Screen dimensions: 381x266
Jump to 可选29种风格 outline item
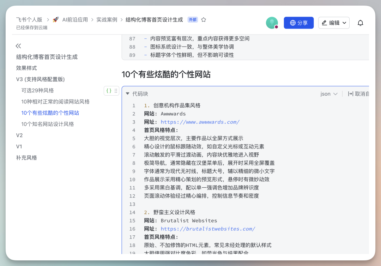37,90
